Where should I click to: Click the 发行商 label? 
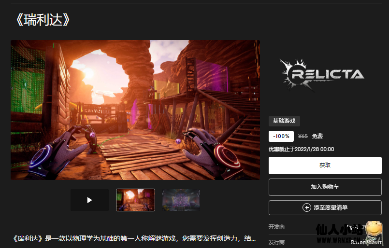(276, 242)
